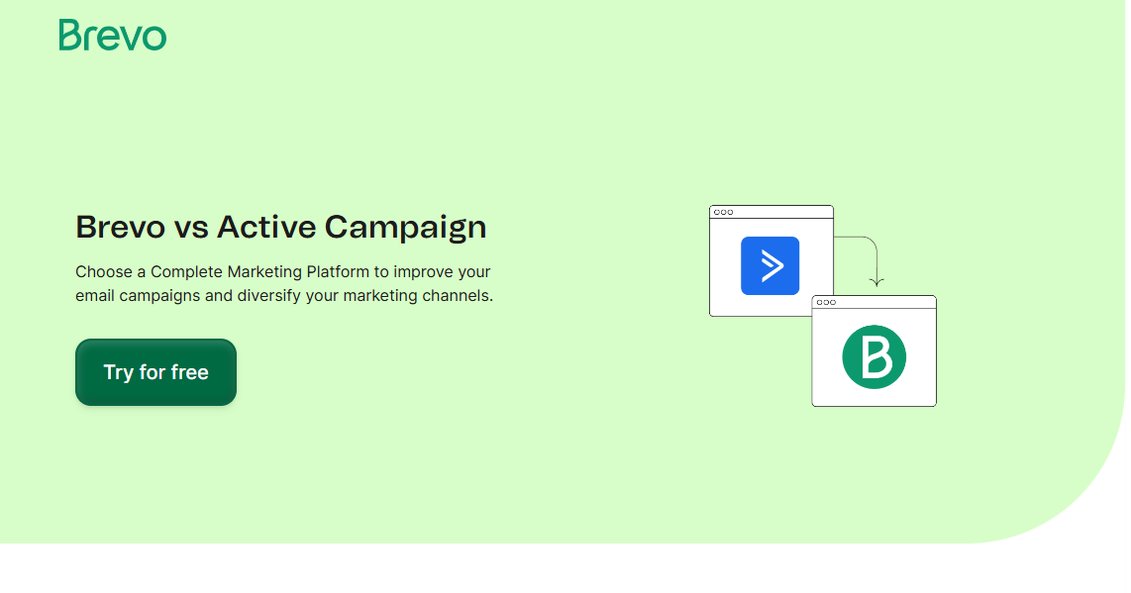Select the paragraph starting "Choose a Complete Marketing Platform"
Image resolution: width=1131 pixels, height=593 pixels.
click(x=284, y=283)
